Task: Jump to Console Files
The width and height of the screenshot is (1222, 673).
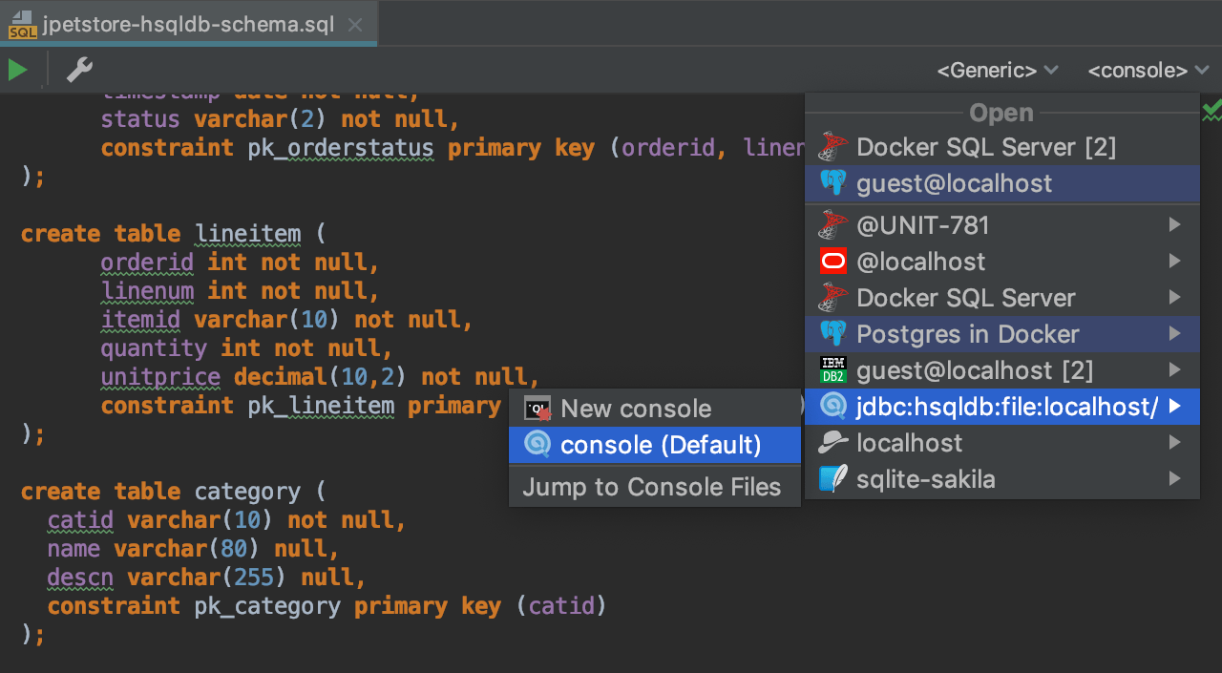Action: [x=652, y=487]
